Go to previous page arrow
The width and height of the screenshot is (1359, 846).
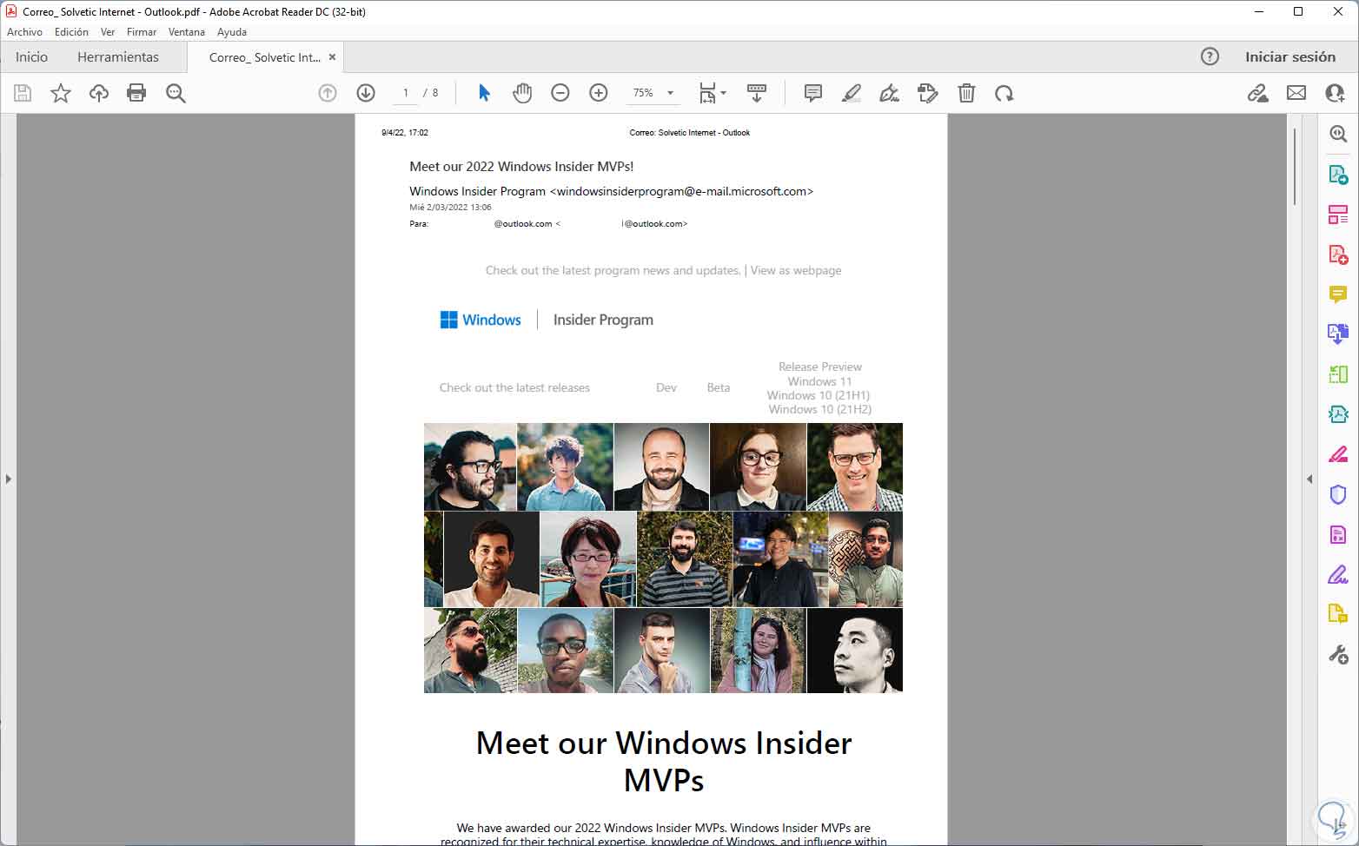328,93
